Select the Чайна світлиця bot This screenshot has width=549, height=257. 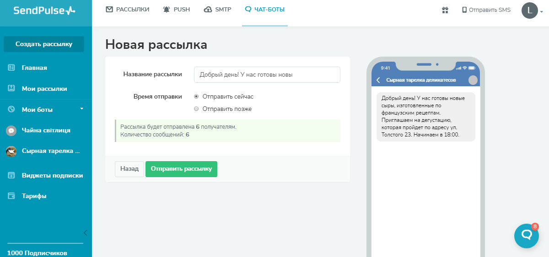(x=46, y=130)
